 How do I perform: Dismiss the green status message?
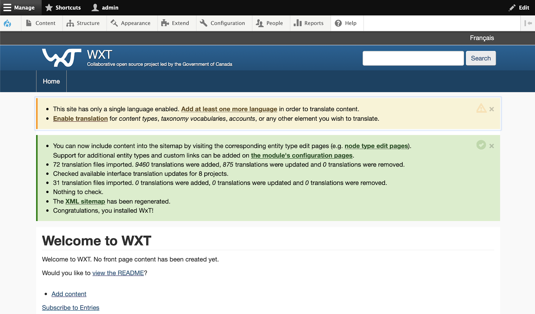pyautogui.click(x=492, y=146)
